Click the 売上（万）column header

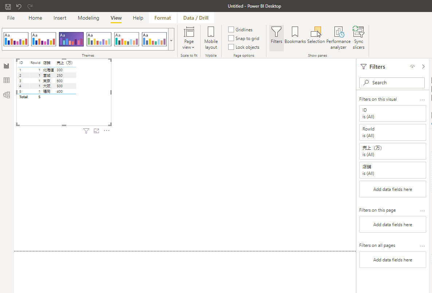65,63
